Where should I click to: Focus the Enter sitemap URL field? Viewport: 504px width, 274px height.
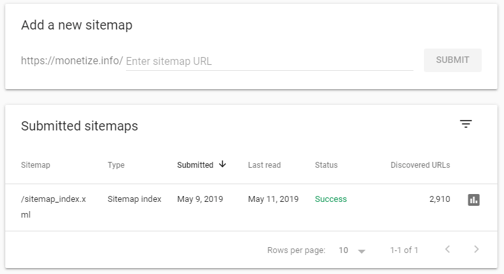[x=269, y=61]
